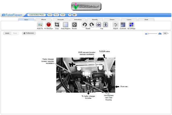Zoom in using large mountain icon
This screenshot has height=115, width=172.
point(160,33)
